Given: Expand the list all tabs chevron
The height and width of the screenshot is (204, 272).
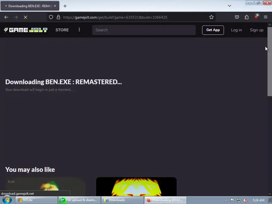Looking at the screenshot, I should [x=229, y=6].
